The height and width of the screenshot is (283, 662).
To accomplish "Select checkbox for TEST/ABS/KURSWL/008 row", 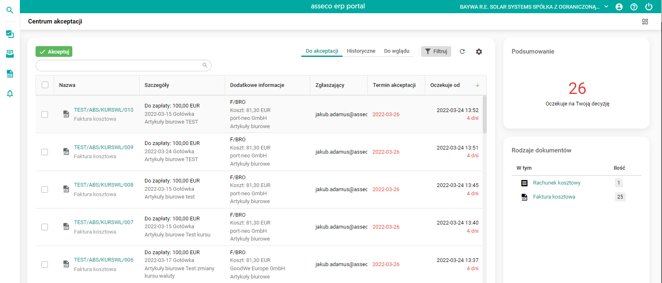I will pyautogui.click(x=45, y=189).
